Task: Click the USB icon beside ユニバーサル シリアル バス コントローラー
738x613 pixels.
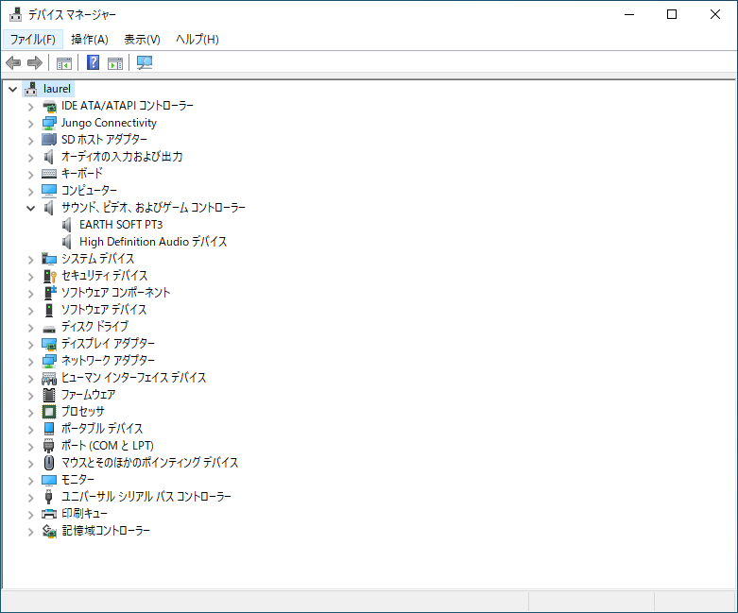Action: [x=48, y=496]
